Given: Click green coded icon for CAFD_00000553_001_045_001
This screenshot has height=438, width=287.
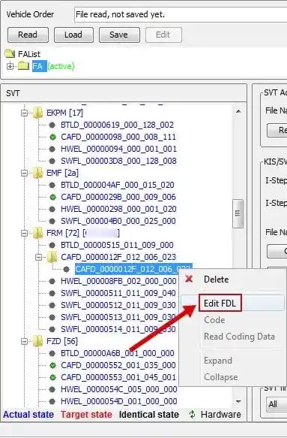Looking at the screenshot, I should (x=52, y=377).
